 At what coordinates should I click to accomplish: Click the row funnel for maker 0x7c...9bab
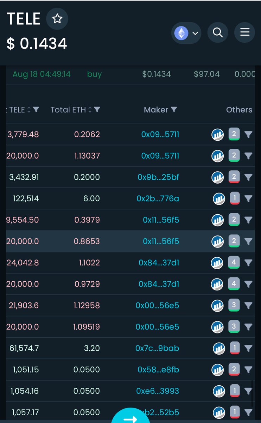(248, 348)
